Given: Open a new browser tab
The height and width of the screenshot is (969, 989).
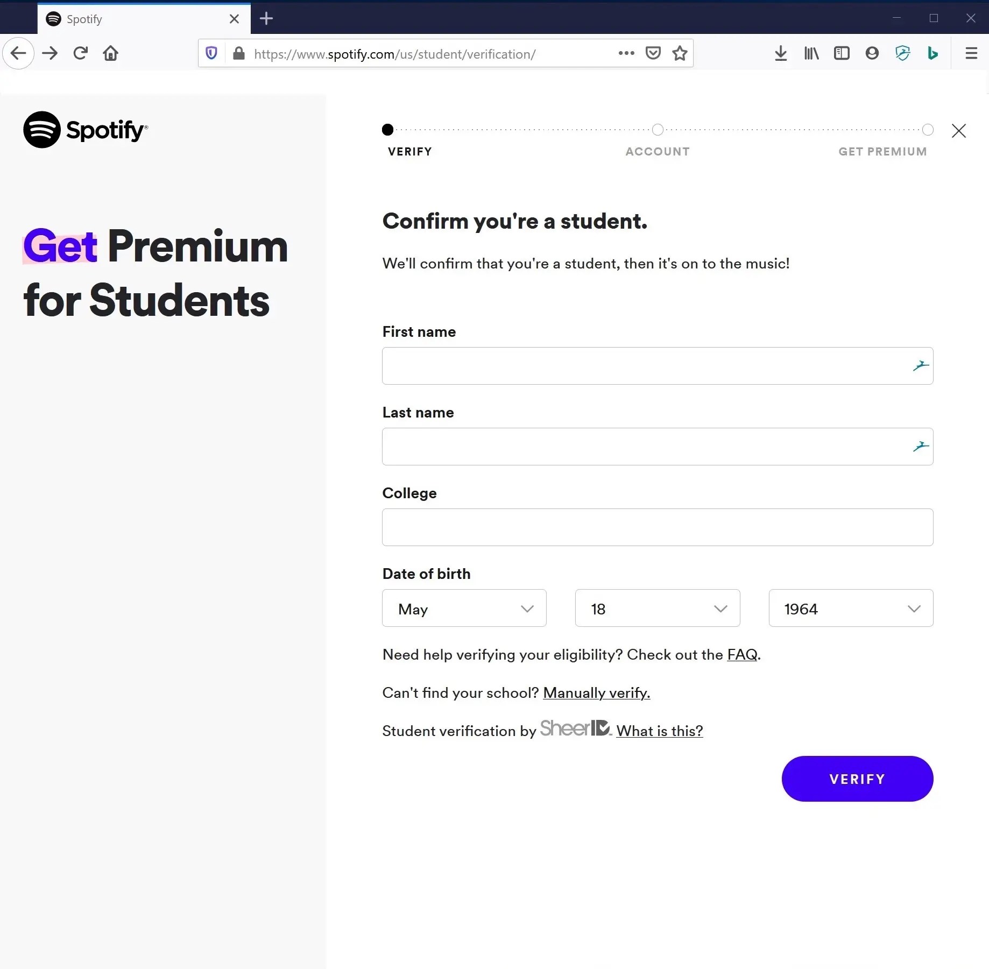Looking at the screenshot, I should tap(266, 19).
